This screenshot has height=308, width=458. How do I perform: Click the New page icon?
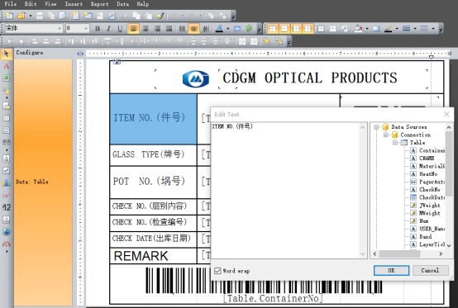(76, 16)
